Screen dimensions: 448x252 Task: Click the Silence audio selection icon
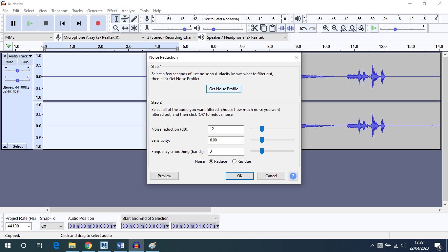tap(290, 28)
